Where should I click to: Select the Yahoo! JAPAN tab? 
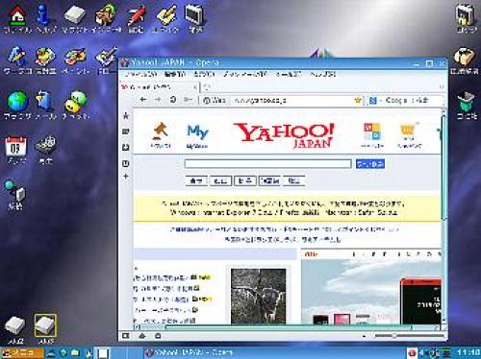(x=159, y=86)
